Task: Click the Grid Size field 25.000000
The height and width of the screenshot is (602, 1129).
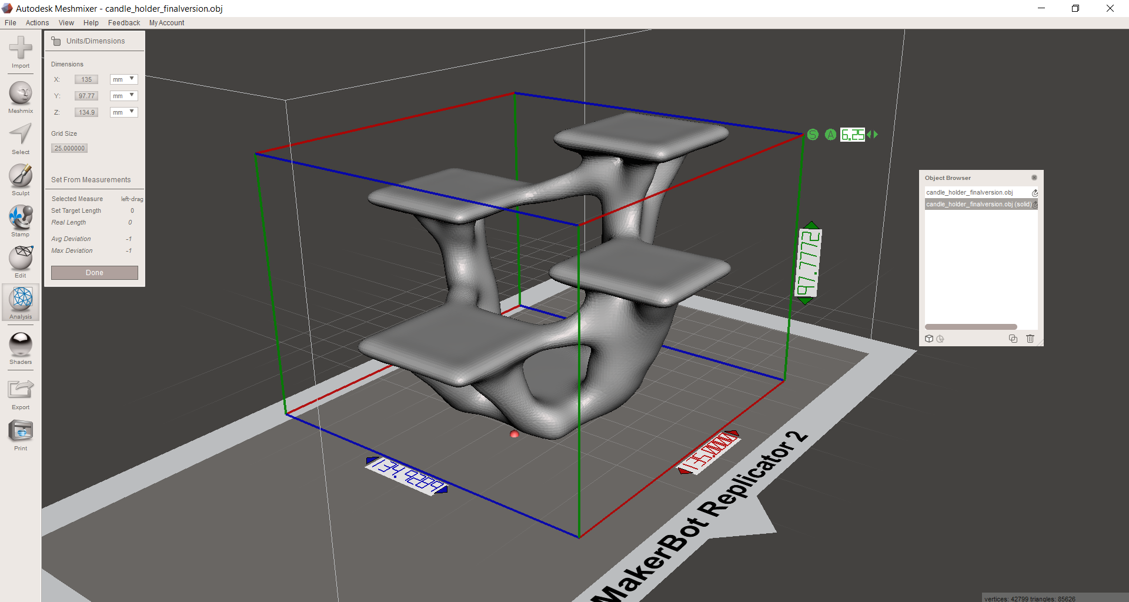Action: tap(69, 148)
